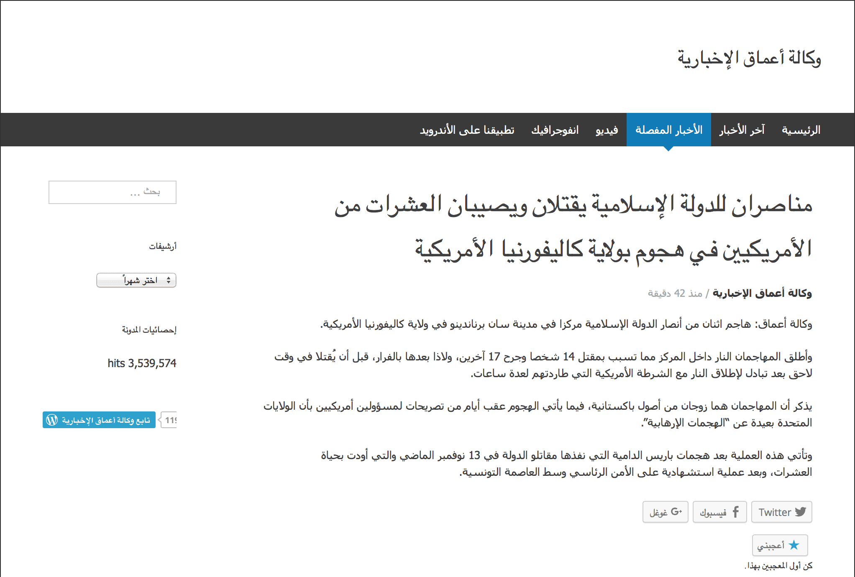Open تطبيقنا على الأندرويد menu item
The height and width of the screenshot is (577, 855).
[467, 130]
